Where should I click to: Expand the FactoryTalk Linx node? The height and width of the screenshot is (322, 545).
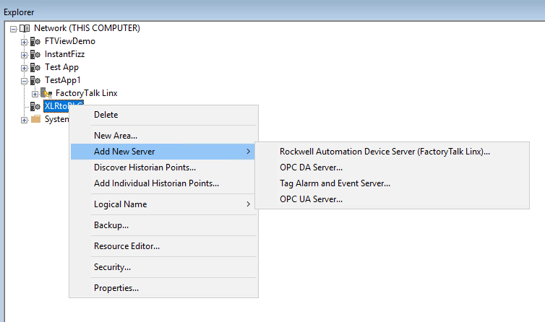click(35, 94)
